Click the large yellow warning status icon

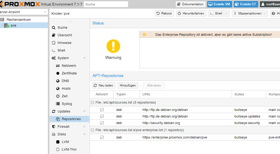(113, 46)
